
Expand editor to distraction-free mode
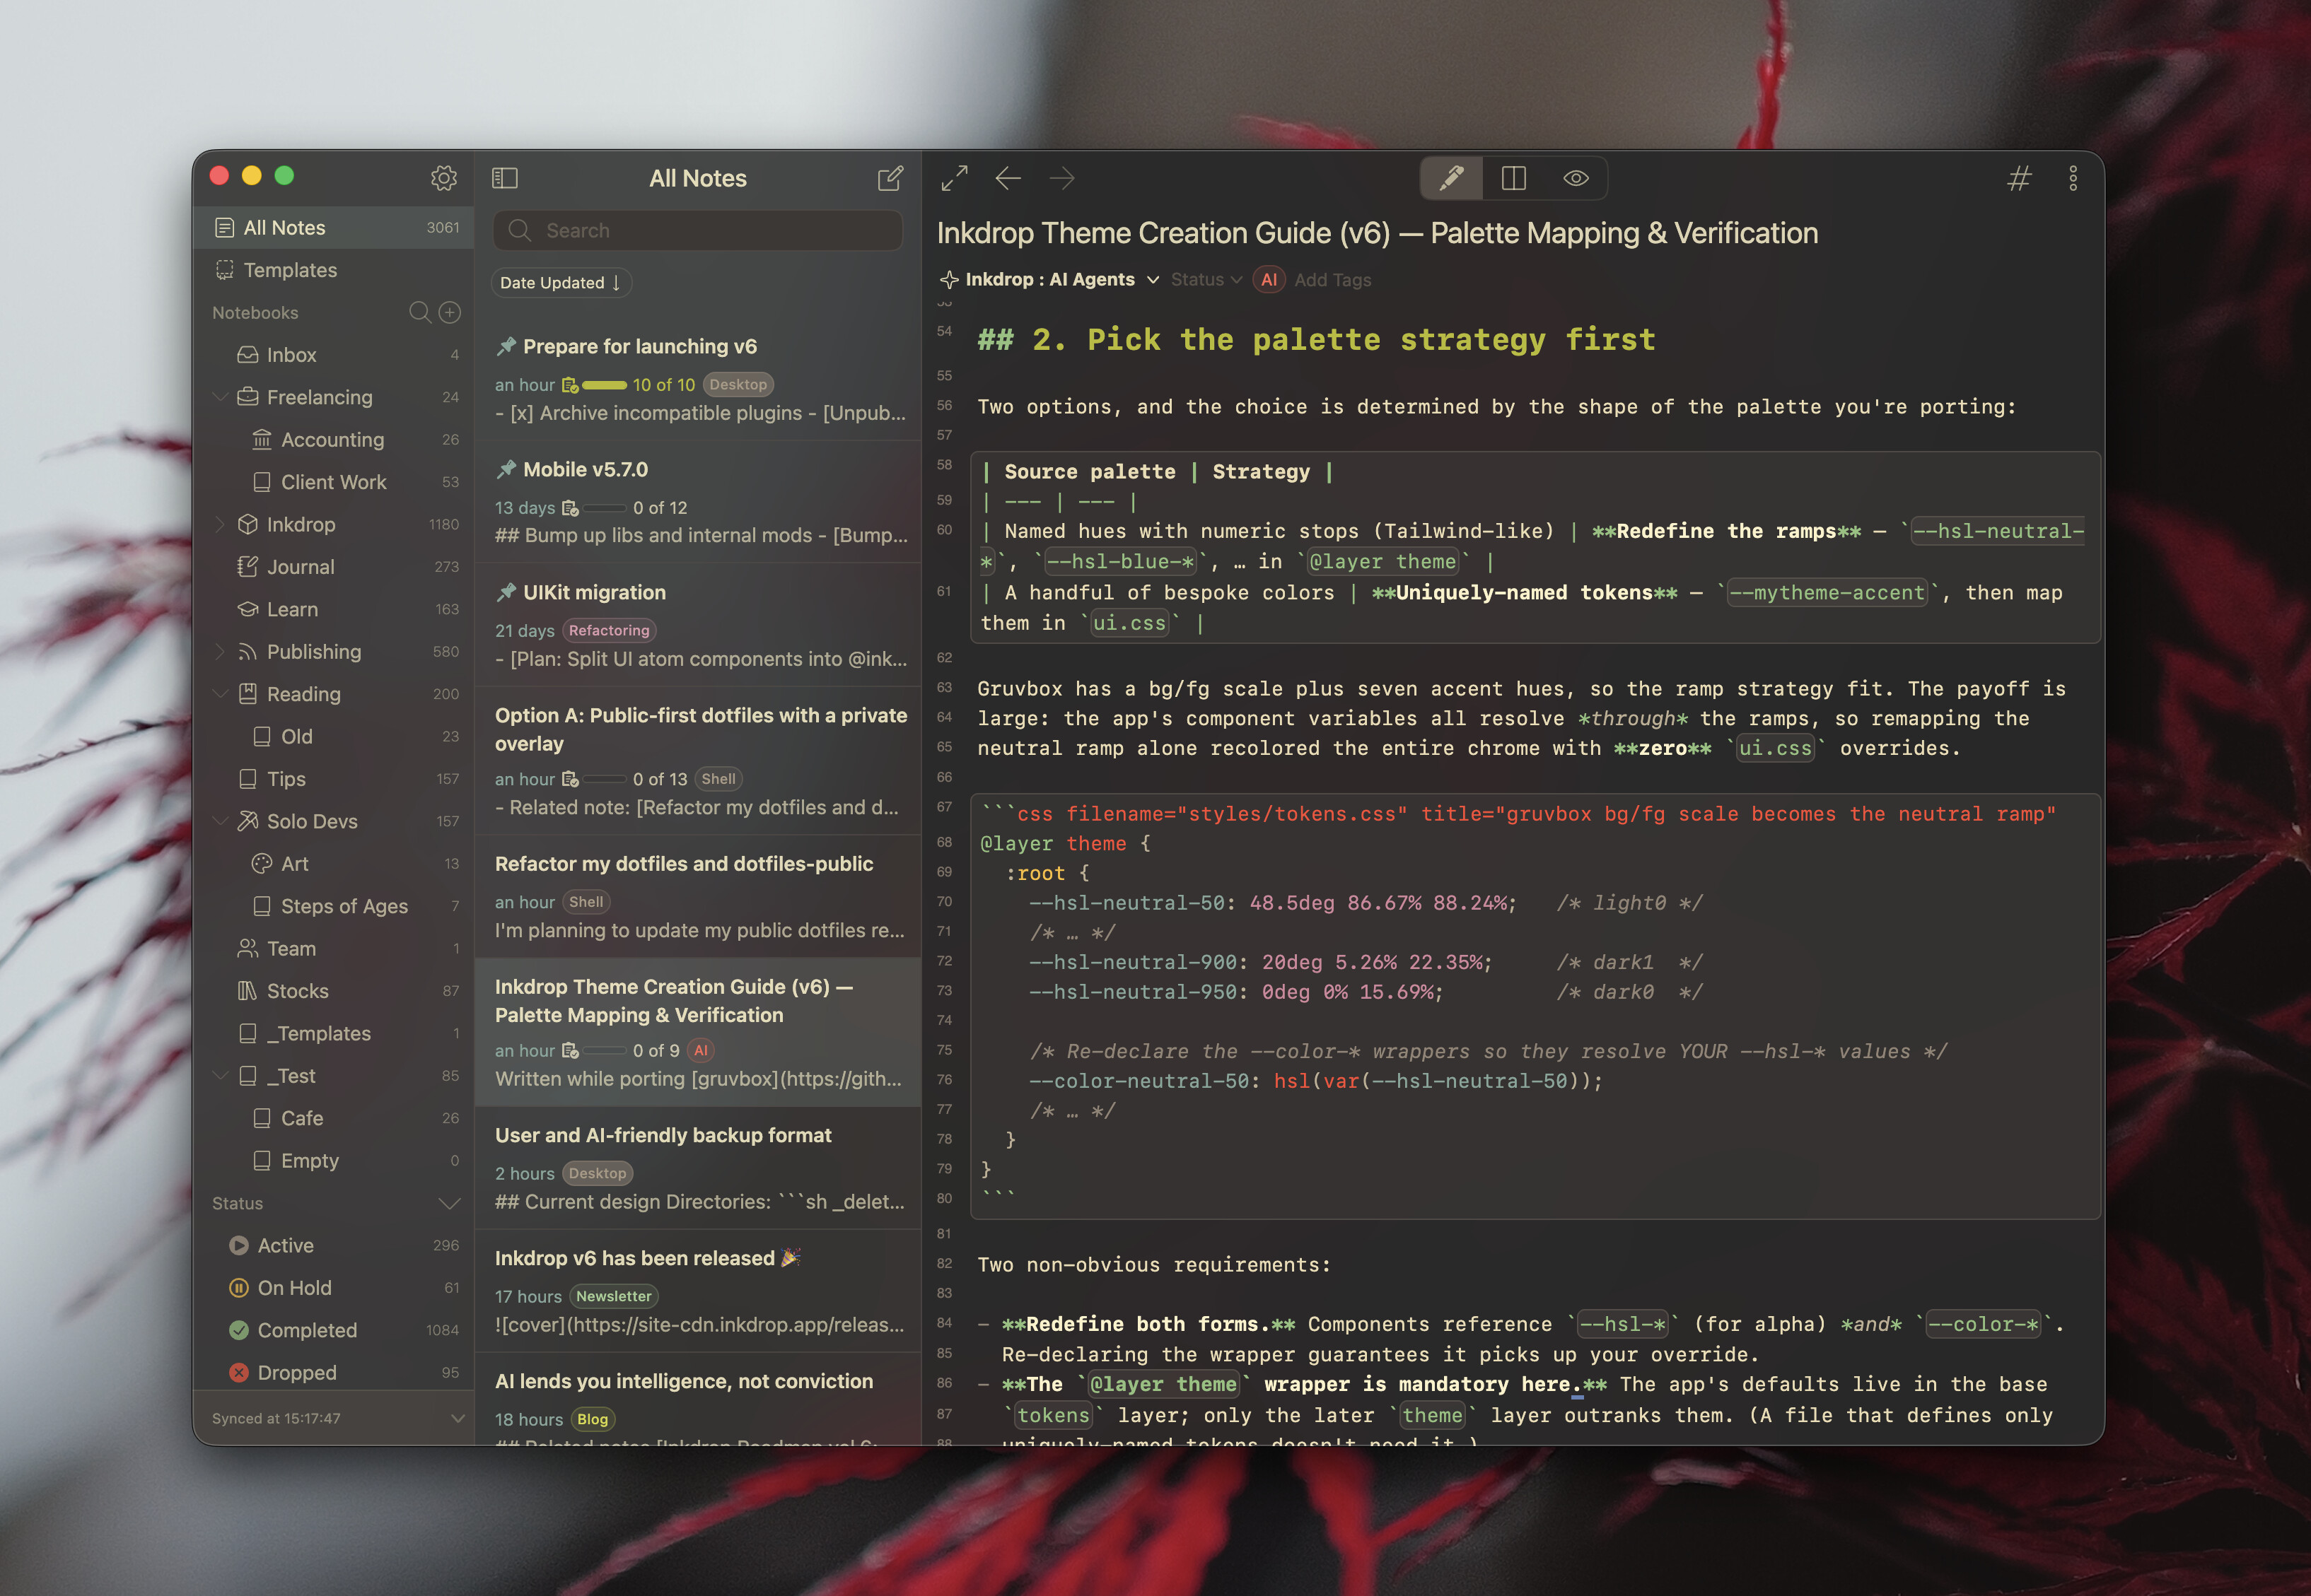point(955,178)
